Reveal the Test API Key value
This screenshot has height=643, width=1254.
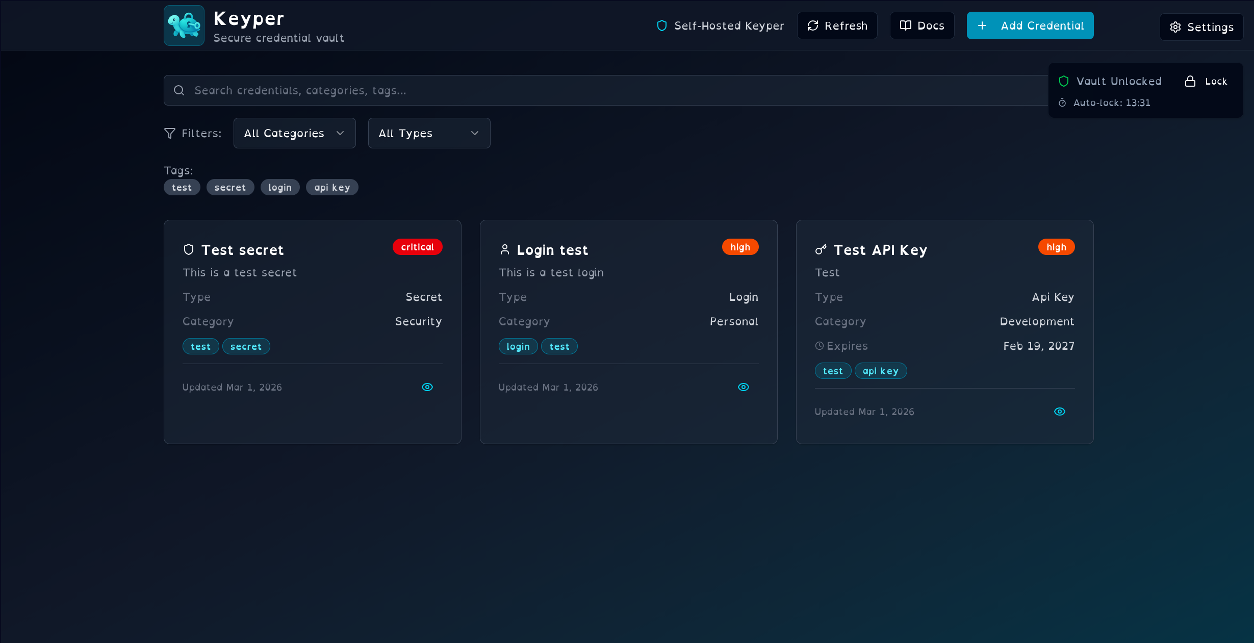(x=1060, y=411)
